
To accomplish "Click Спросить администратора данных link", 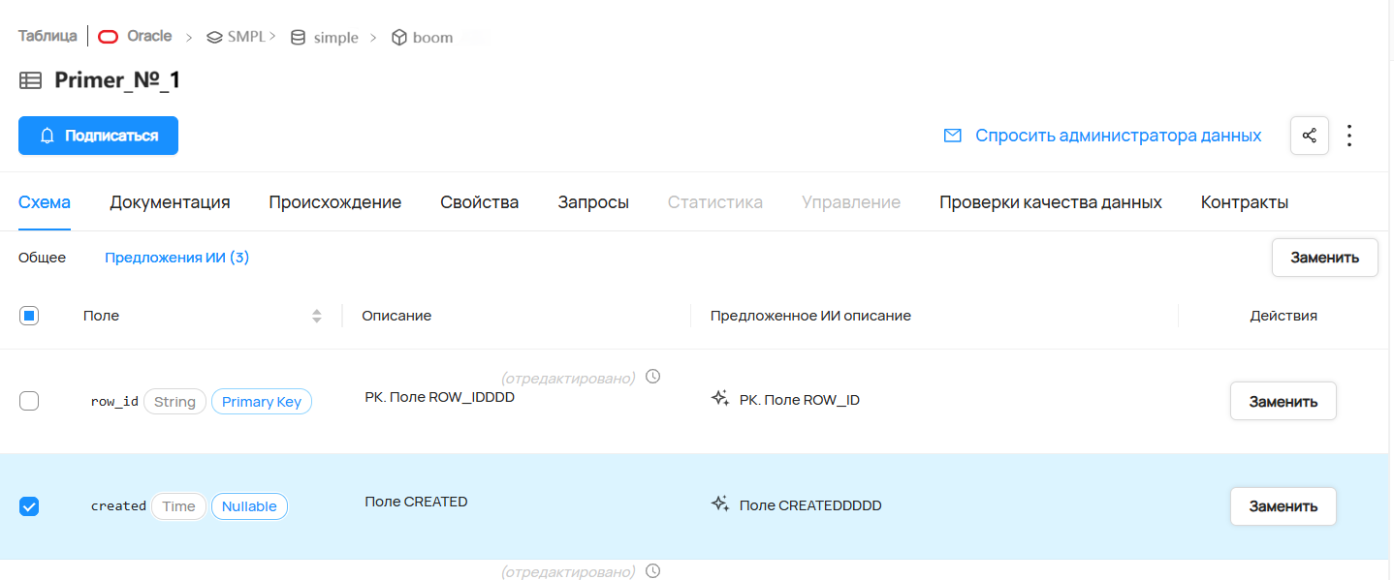I will pos(1118,136).
